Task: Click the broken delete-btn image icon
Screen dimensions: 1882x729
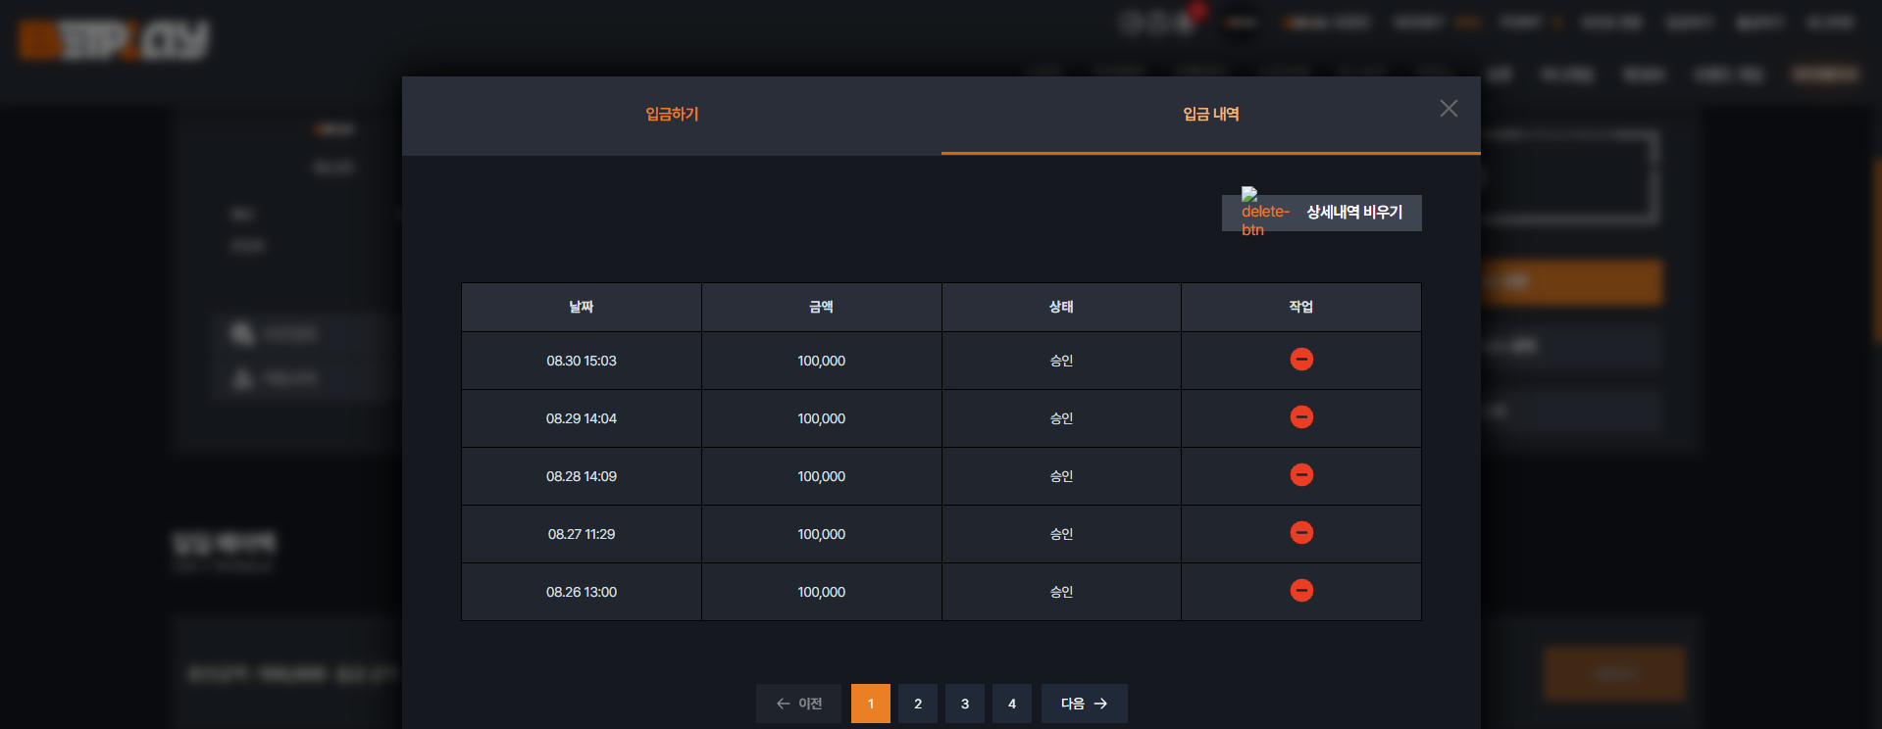Action: click(1265, 212)
